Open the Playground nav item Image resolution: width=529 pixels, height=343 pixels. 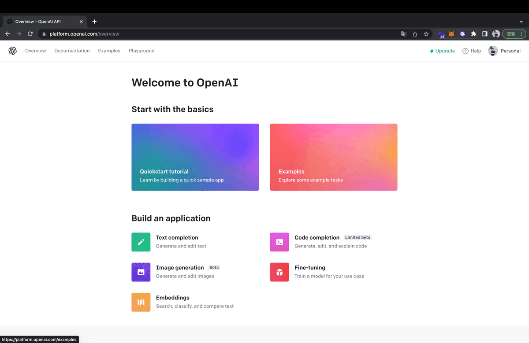(142, 51)
